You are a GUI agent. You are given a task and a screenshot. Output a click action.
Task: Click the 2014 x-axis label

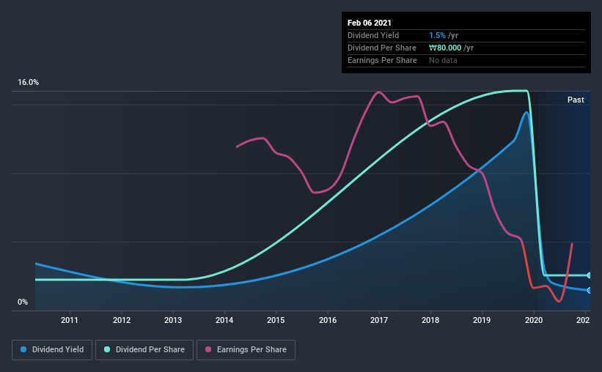(224, 320)
